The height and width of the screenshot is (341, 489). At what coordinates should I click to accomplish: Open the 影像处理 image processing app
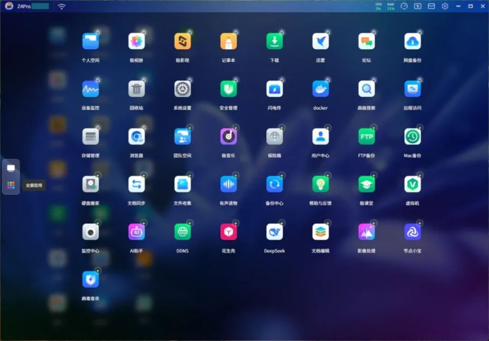[x=366, y=232]
